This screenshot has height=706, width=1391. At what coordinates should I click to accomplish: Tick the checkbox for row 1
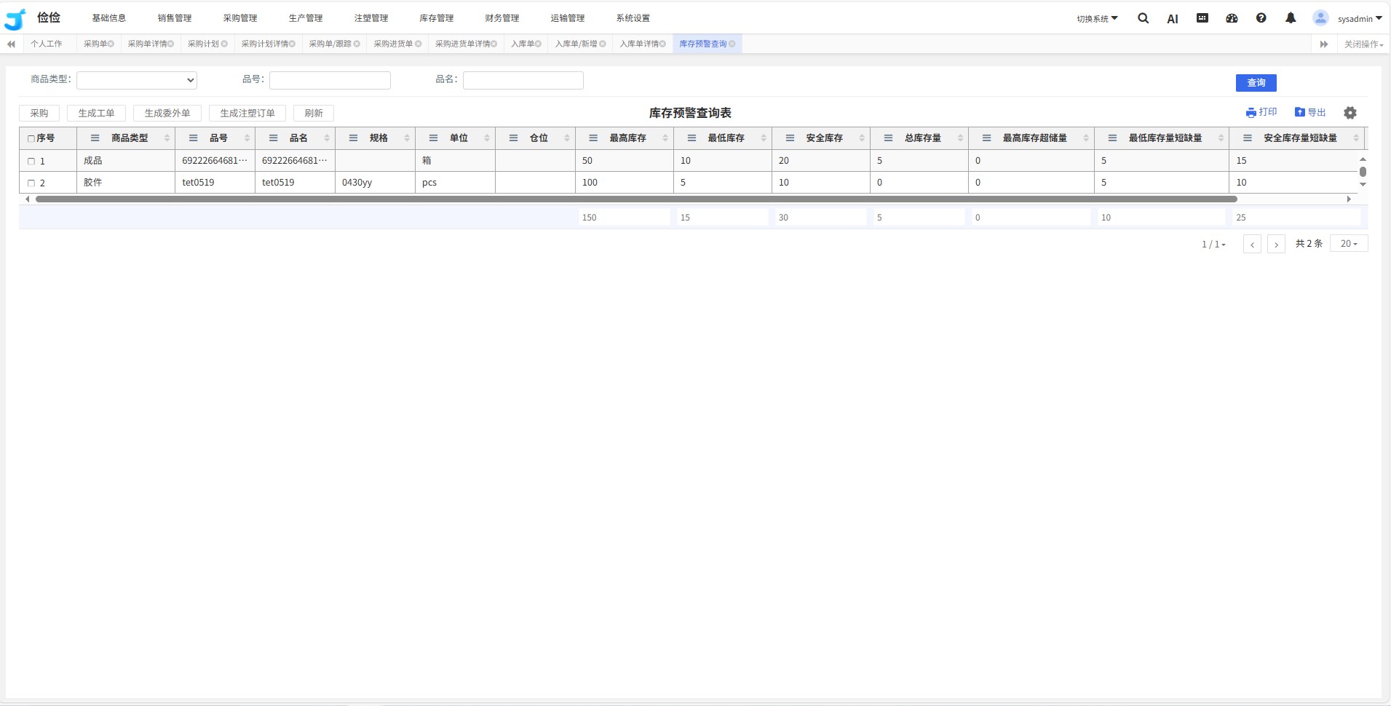click(31, 161)
